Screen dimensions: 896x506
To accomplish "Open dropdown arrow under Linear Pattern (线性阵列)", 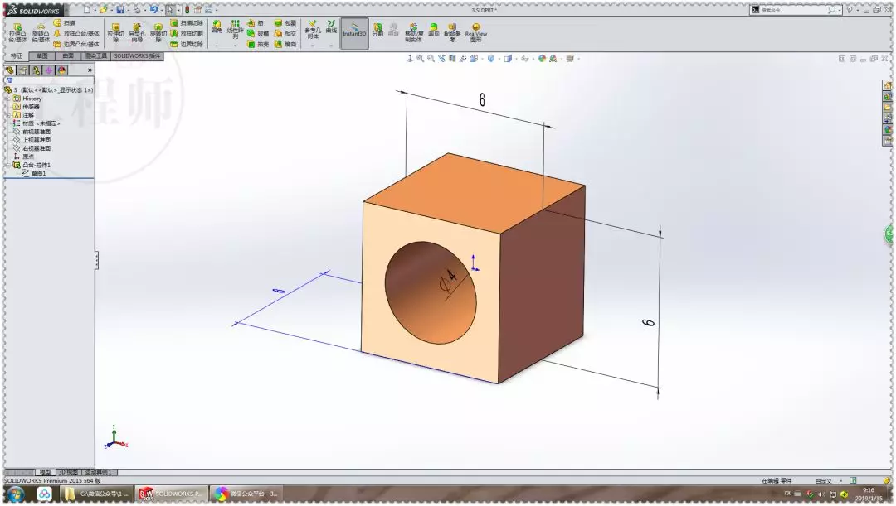I will click(235, 46).
